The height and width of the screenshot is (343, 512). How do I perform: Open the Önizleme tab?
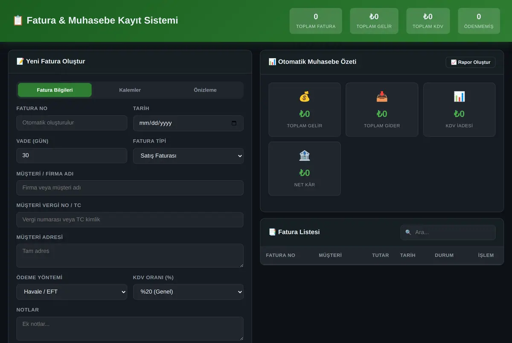pos(205,90)
